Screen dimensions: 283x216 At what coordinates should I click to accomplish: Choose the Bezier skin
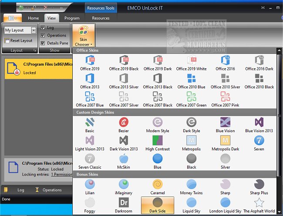[124, 125]
